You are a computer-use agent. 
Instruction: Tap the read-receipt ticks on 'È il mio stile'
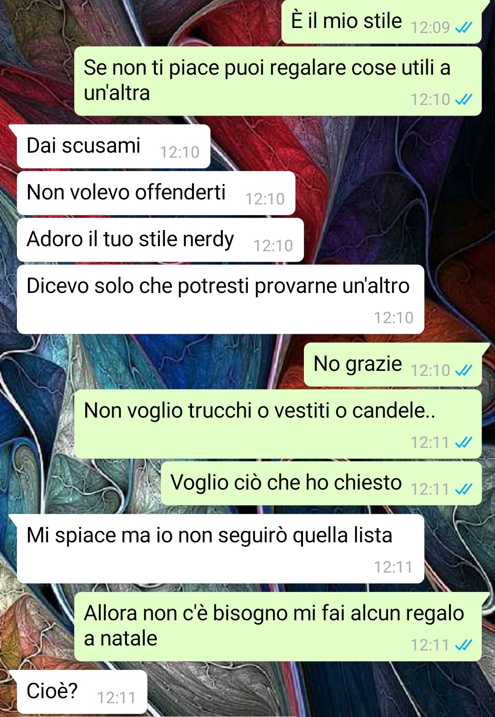pyautogui.click(x=463, y=28)
